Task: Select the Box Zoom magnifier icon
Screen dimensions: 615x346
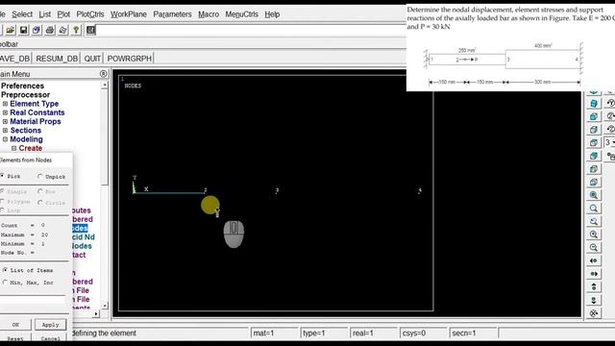Action: (x=594, y=209)
